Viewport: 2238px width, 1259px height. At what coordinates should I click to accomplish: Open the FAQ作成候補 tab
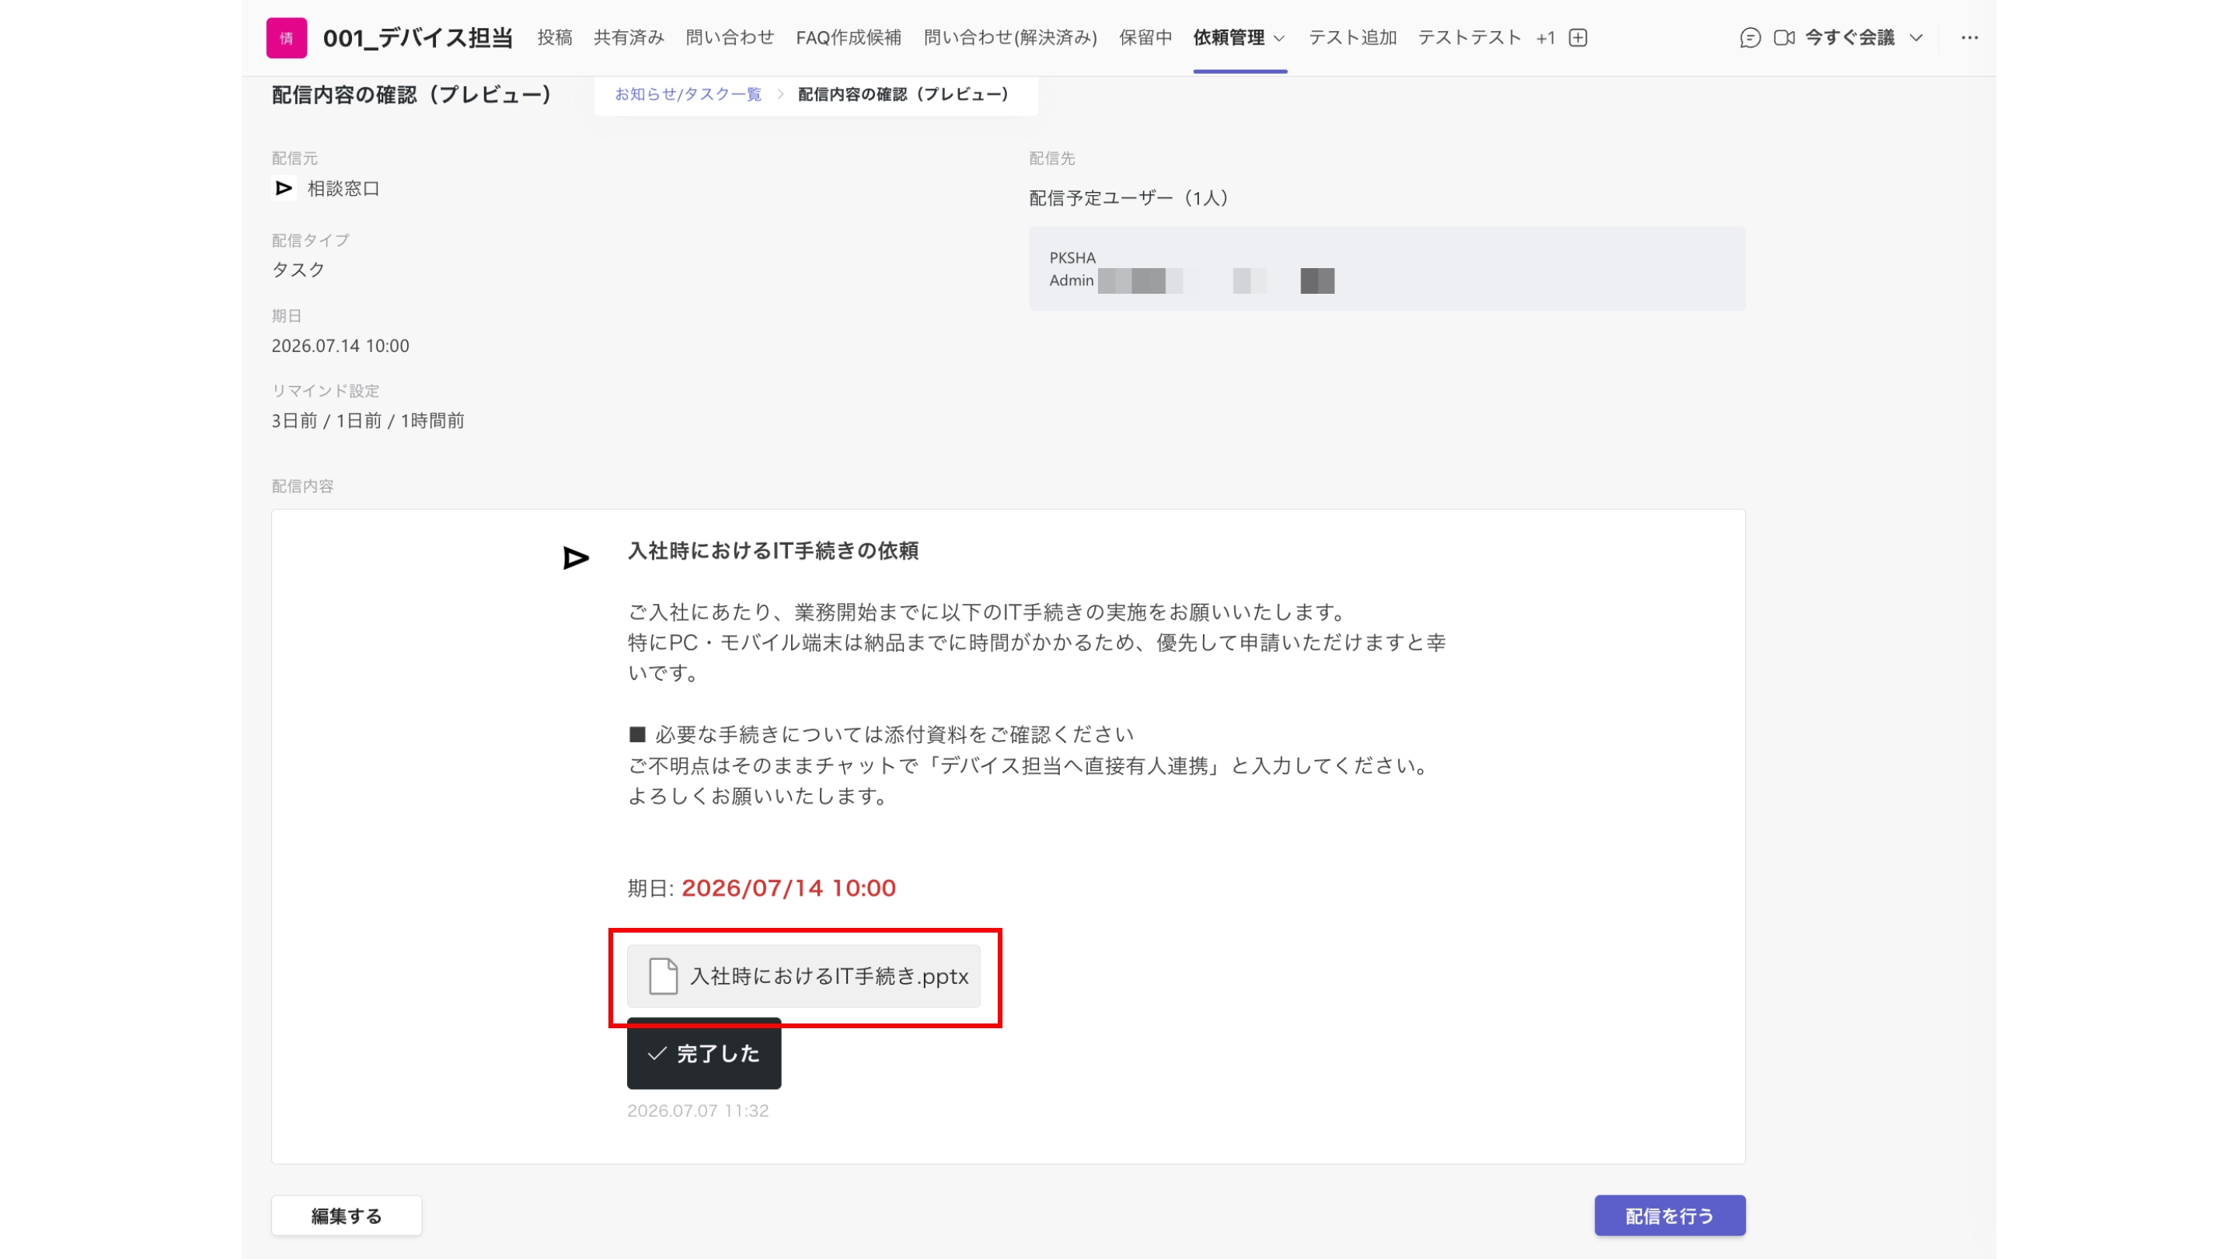click(848, 38)
